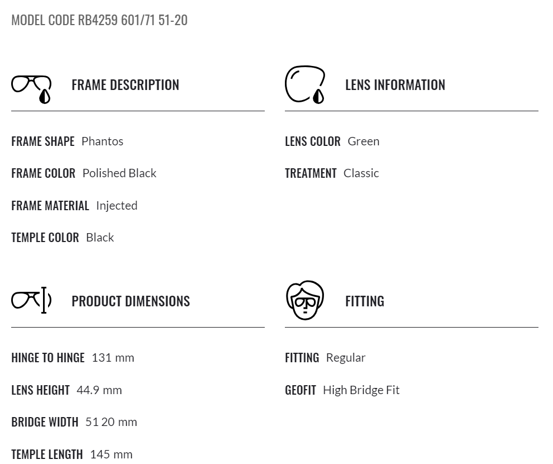This screenshot has height=464, width=553.
Task: Click the High Bridge Fit geofit value
Action: pos(361,390)
